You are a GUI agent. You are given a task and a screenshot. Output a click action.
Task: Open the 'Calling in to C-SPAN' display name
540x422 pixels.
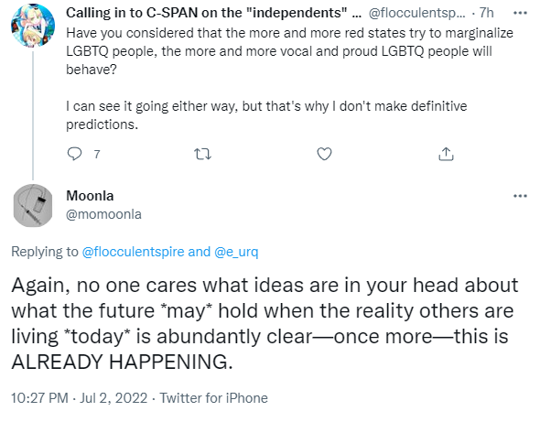pyautogui.click(x=213, y=13)
